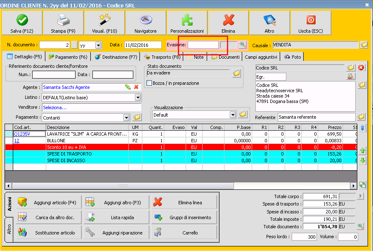Click the magnifier icon next to Evasione

tap(243, 45)
